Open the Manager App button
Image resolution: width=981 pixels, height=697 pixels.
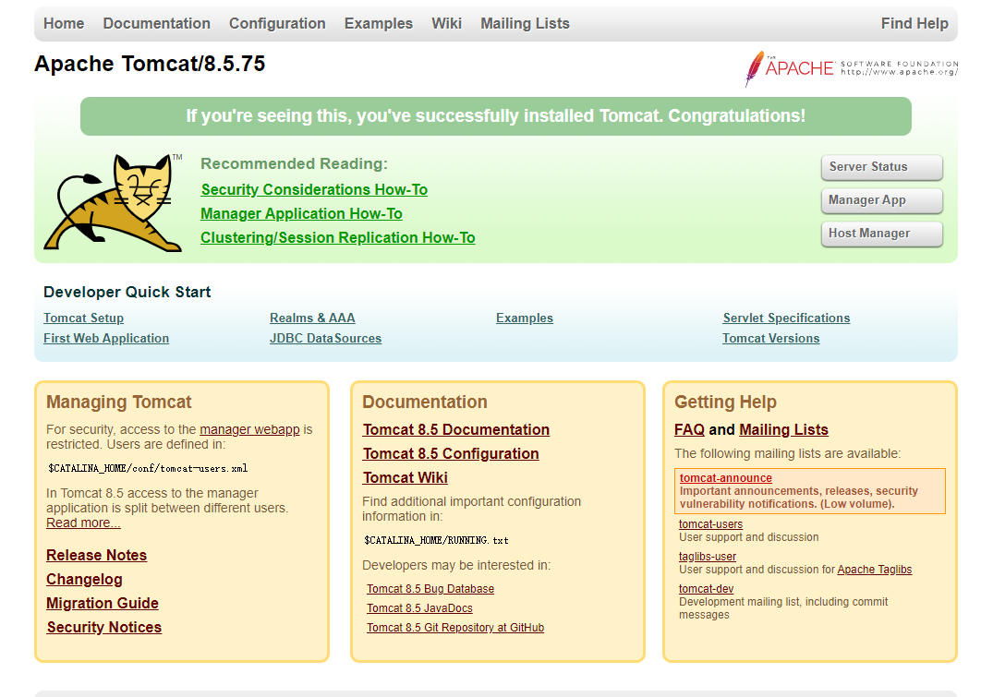[x=881, y=200]
